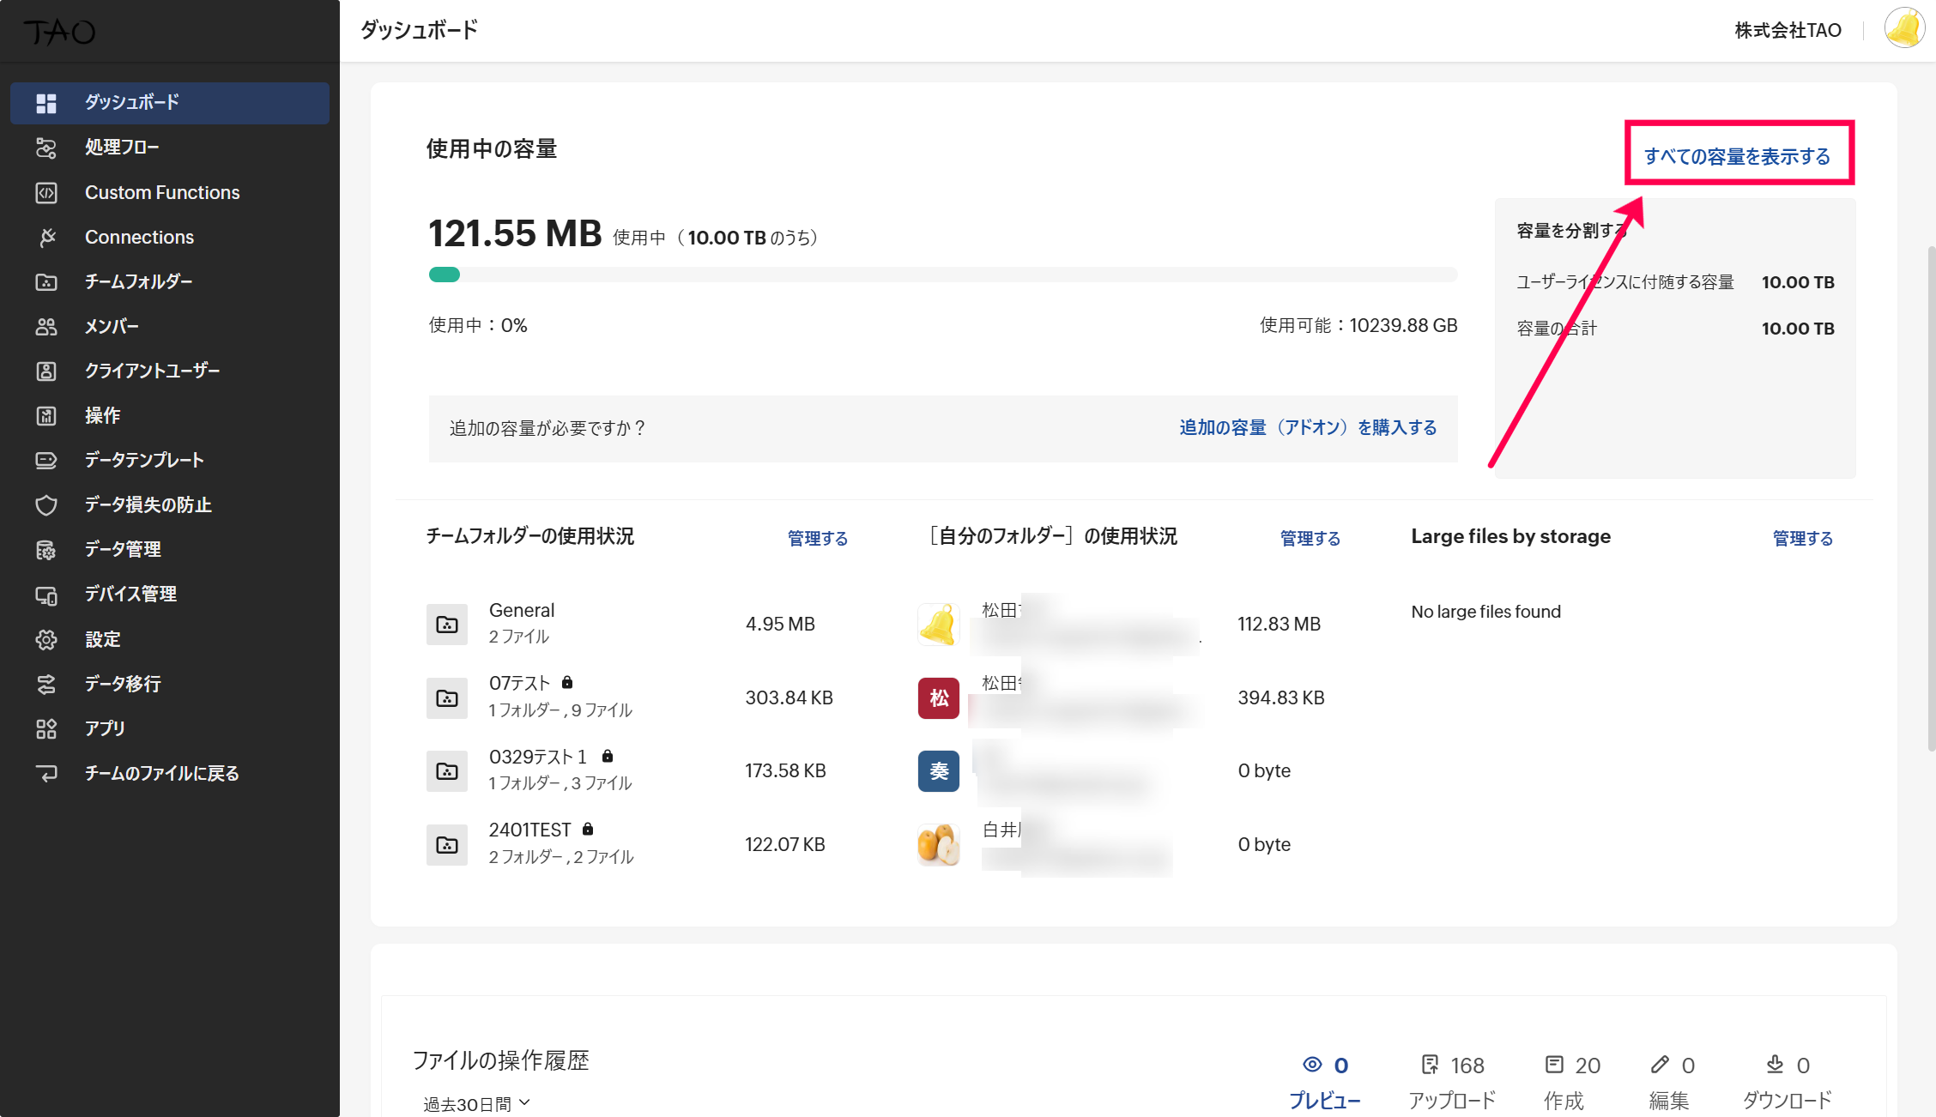This screenshot has height=1117, width=1936.
Task: Select the ダウンロード activity tab
Action: click(1787, 1082)
